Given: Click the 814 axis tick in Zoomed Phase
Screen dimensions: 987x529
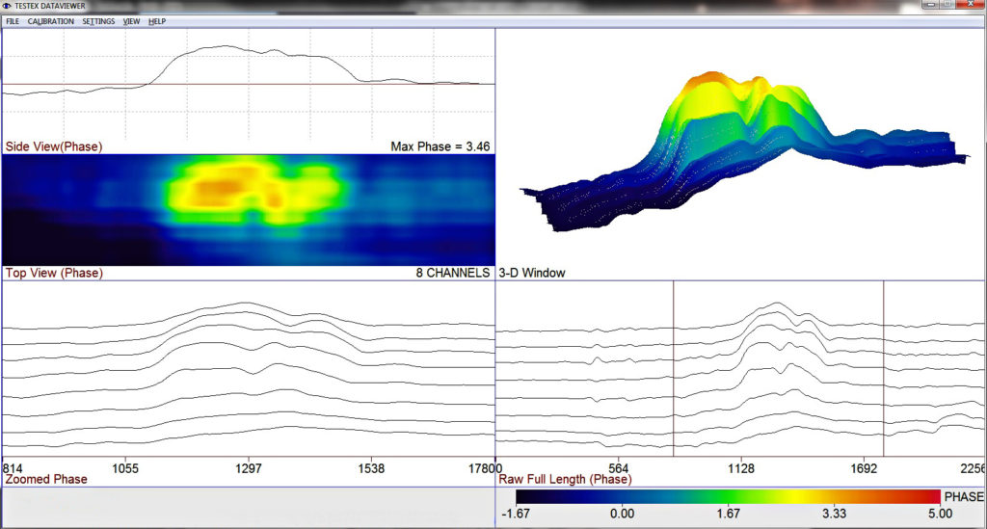Looking at the screenshot, I should pyautogui.click(x=13, y=468).
